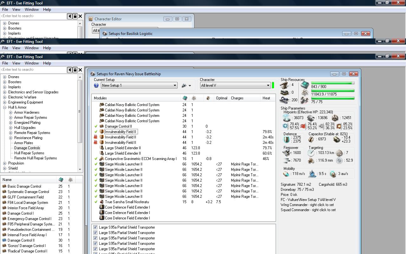
Task: Click the left arrow icon beside the search box
Action: (70, 70)
